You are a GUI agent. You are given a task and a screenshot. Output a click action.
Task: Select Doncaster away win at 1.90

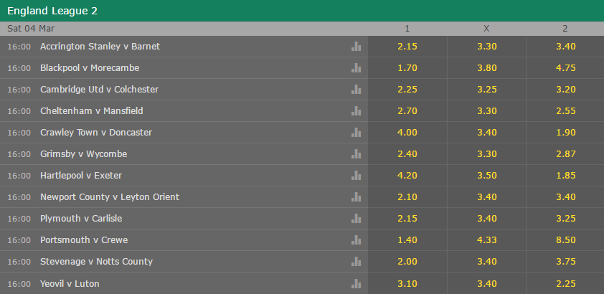565,133
